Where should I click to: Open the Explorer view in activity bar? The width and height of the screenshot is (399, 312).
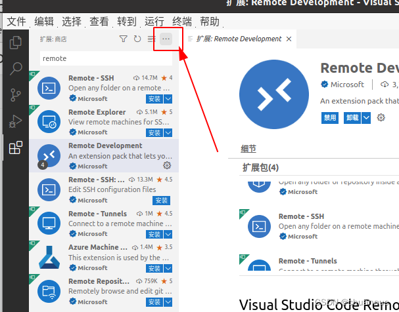click(16, 43)
